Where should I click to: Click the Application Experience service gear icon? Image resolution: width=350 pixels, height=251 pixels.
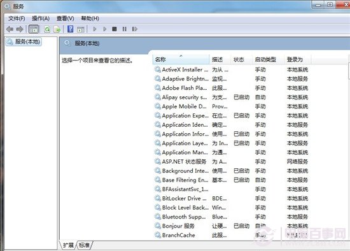158,115
